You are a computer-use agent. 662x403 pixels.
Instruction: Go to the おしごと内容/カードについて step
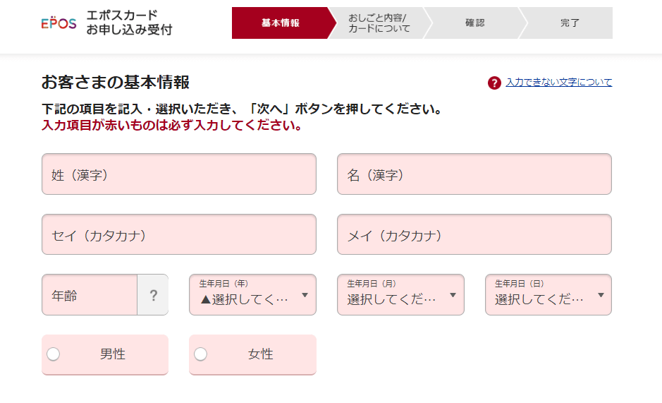379,23
